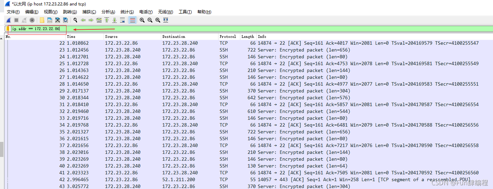Viewport: 493px width, 189px height.
Task: Open the 文件(F) menu
Action: point(13,12)
